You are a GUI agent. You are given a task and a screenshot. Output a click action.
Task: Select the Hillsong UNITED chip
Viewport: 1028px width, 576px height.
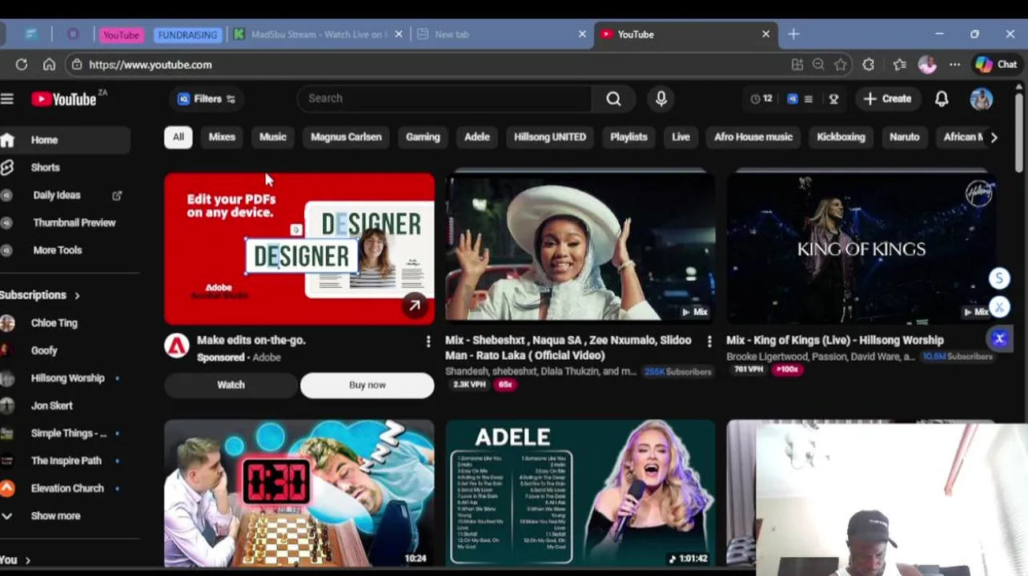click(550, 137)
